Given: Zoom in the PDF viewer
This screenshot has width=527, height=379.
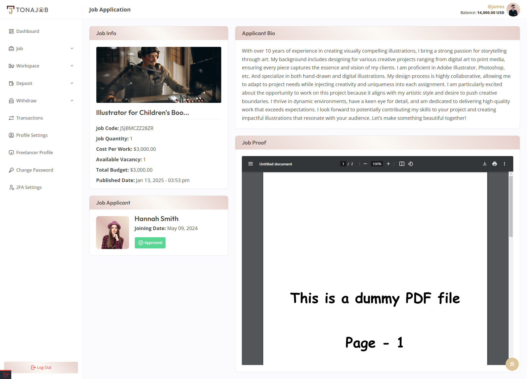Looking at the screenshot, I should tap(388, 164).
